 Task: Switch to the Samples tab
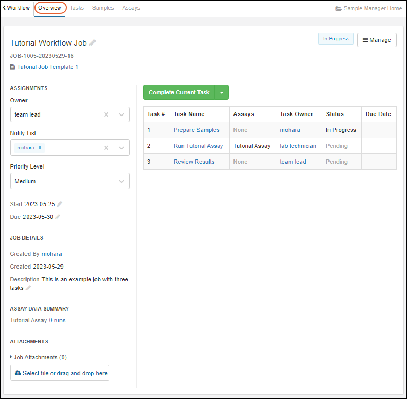tap(103, 8)
